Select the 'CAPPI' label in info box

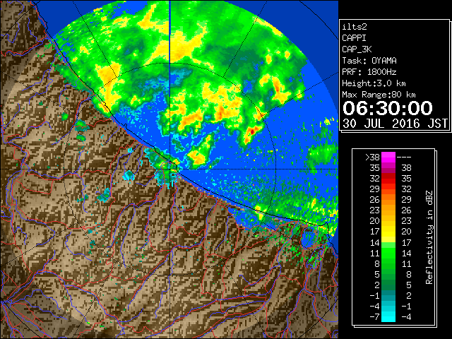pyautogui.click(x=354, y=38)
